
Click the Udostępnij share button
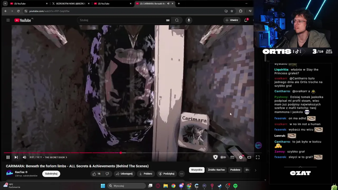[x=124, y=174]
